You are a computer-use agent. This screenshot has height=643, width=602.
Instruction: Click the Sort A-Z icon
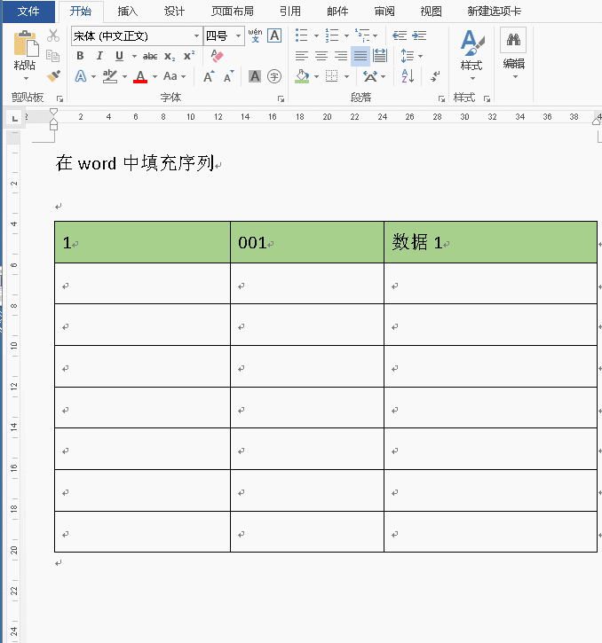[408, 76]
